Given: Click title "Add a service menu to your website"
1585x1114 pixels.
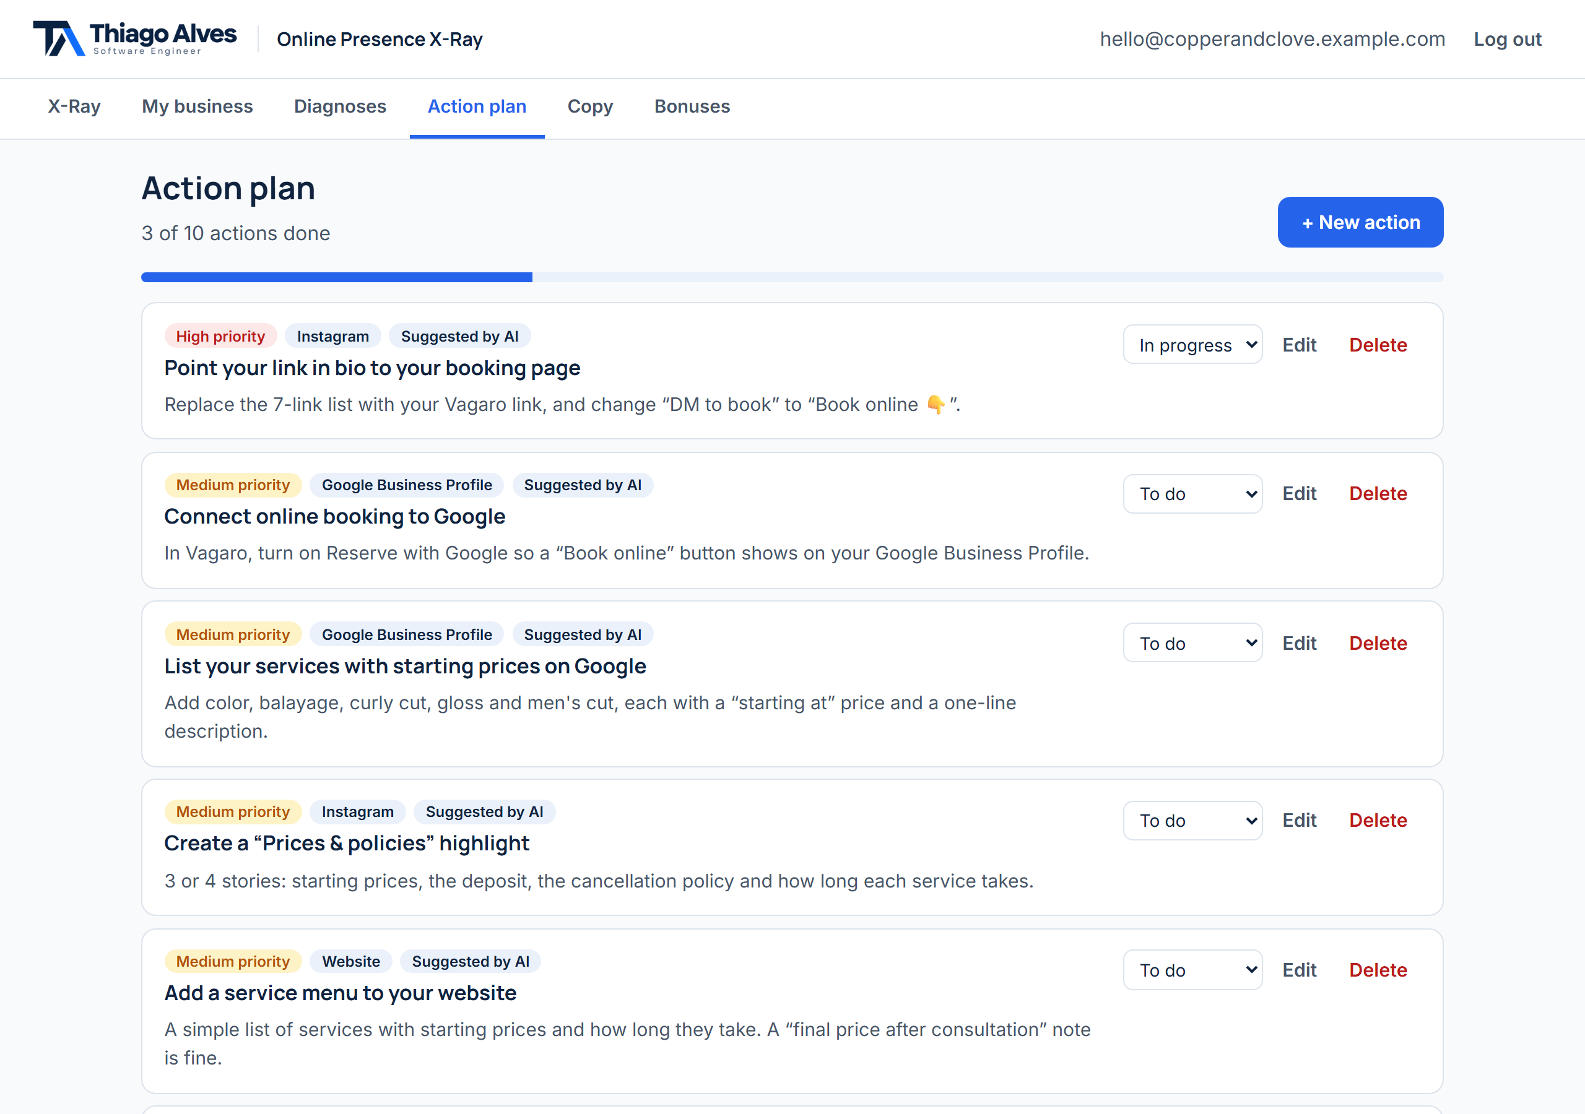Looking at the screenshot, I should [x=341, y=993].
